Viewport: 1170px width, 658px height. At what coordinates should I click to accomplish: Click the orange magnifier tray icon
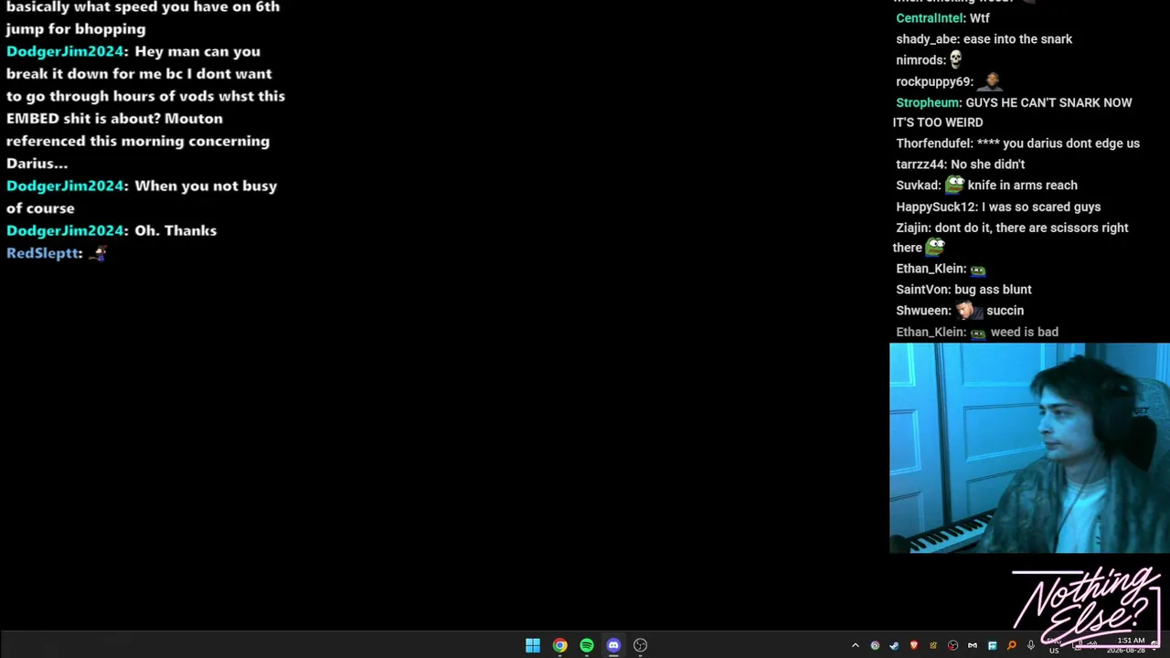1011,645
